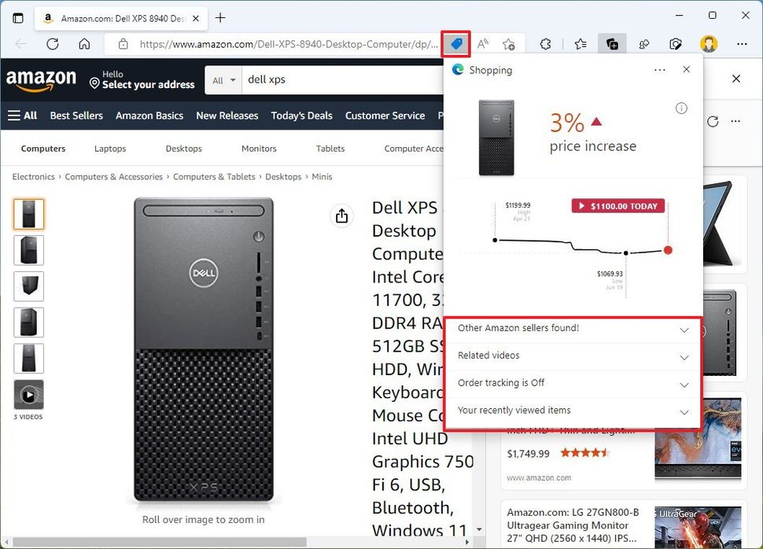Open Today's Deals in the Amazon navigation

(x=301, y=116)
